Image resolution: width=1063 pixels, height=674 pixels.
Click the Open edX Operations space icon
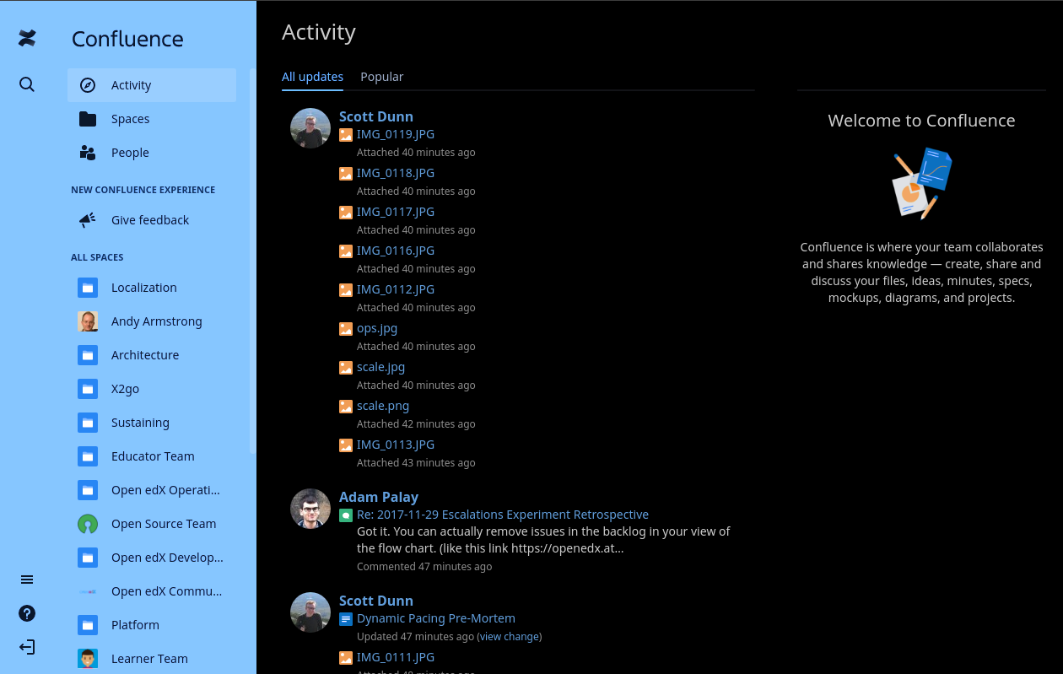(x=88, y=490)
